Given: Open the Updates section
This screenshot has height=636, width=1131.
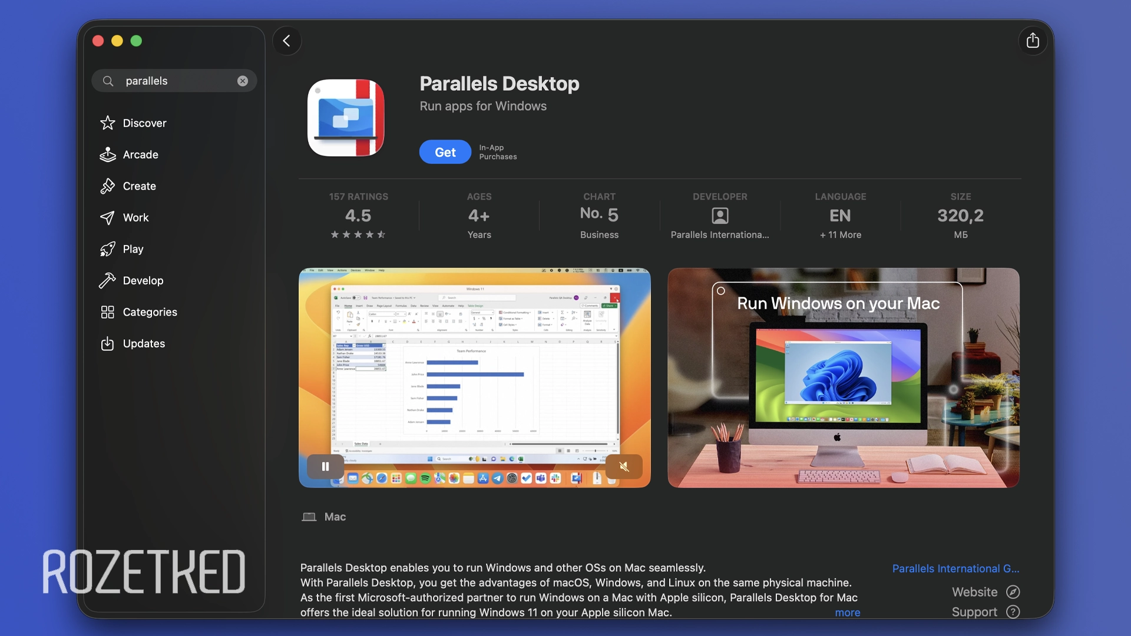Looking at the screenshot, I should (144, 344).
